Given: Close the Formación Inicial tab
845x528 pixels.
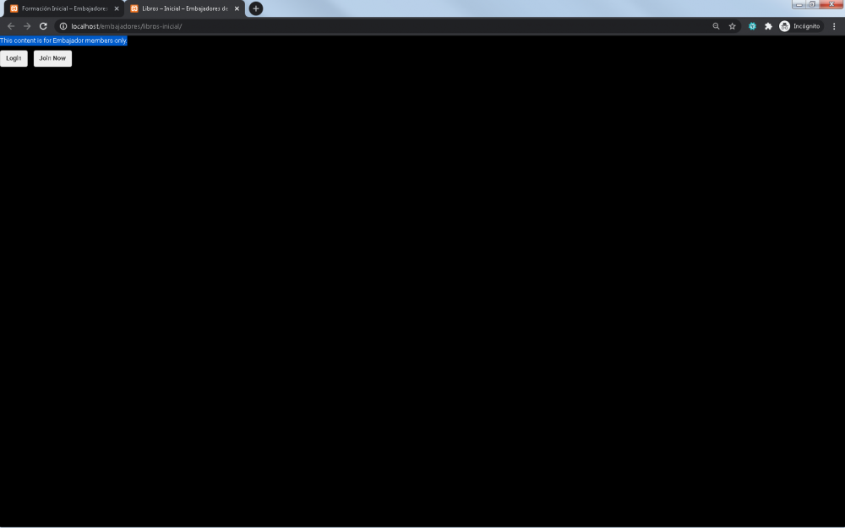Looking at the screenshot, I should click(x=117, y=8).
